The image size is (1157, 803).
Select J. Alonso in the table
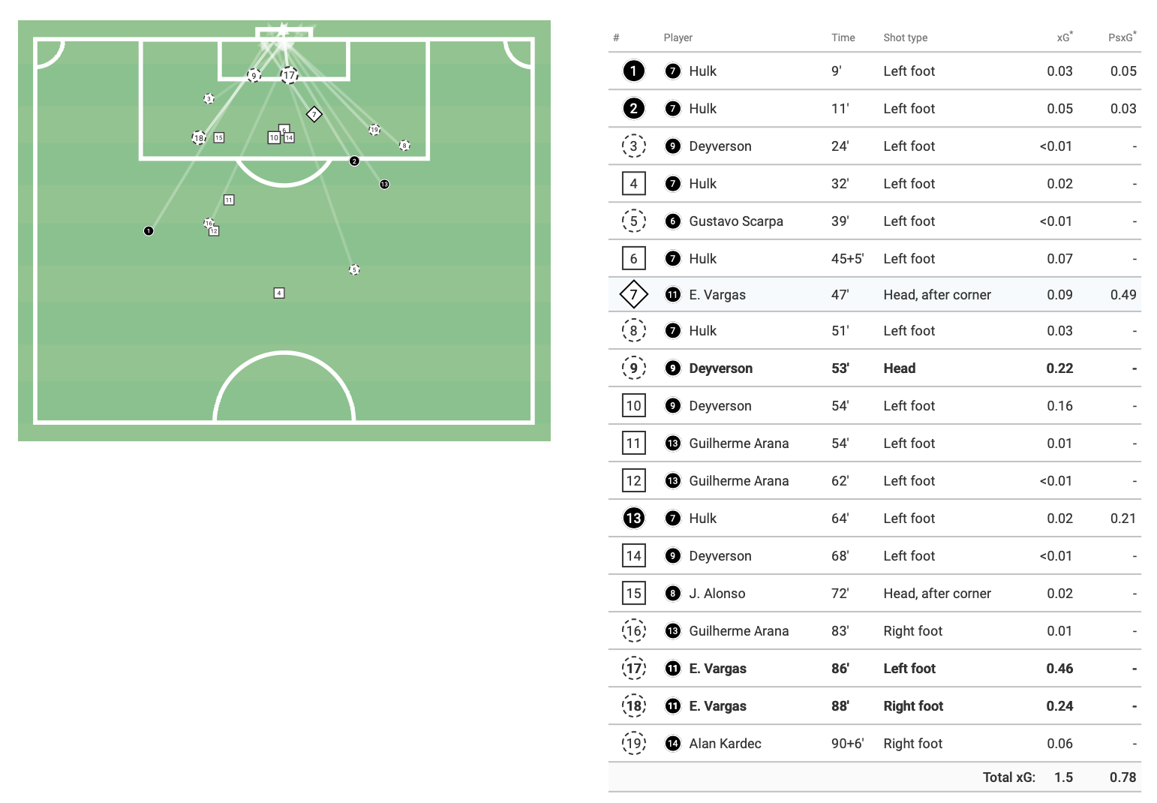(717, 594)
